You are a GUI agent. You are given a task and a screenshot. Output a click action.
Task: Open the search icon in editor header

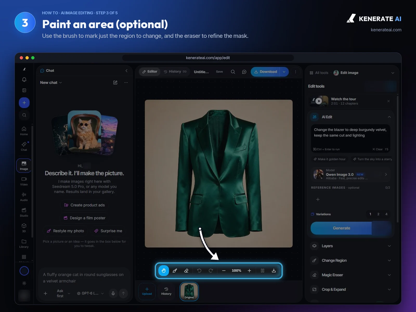click(x=233, y=72)
